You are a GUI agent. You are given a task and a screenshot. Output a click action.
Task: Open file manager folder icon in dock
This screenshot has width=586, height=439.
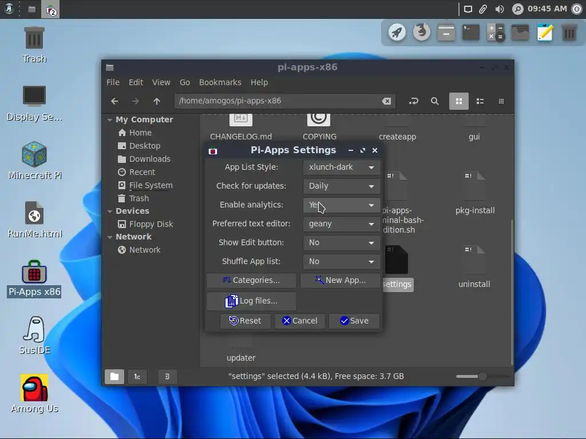point(520,33)
